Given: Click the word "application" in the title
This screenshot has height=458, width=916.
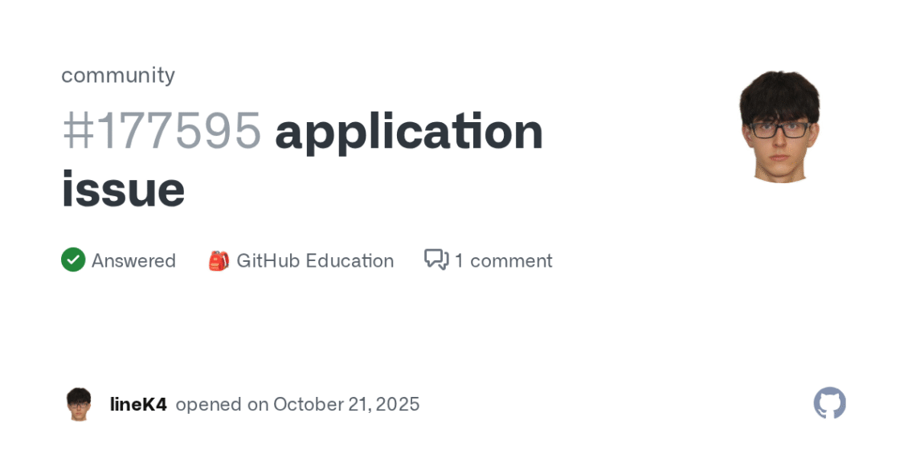Looking at the screenshot, I should (409, 131).
